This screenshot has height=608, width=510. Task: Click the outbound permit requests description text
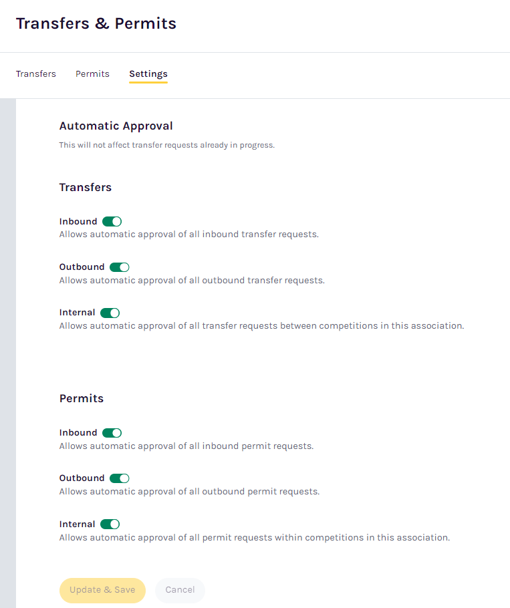pyautogui.click(x=189, y=492)
